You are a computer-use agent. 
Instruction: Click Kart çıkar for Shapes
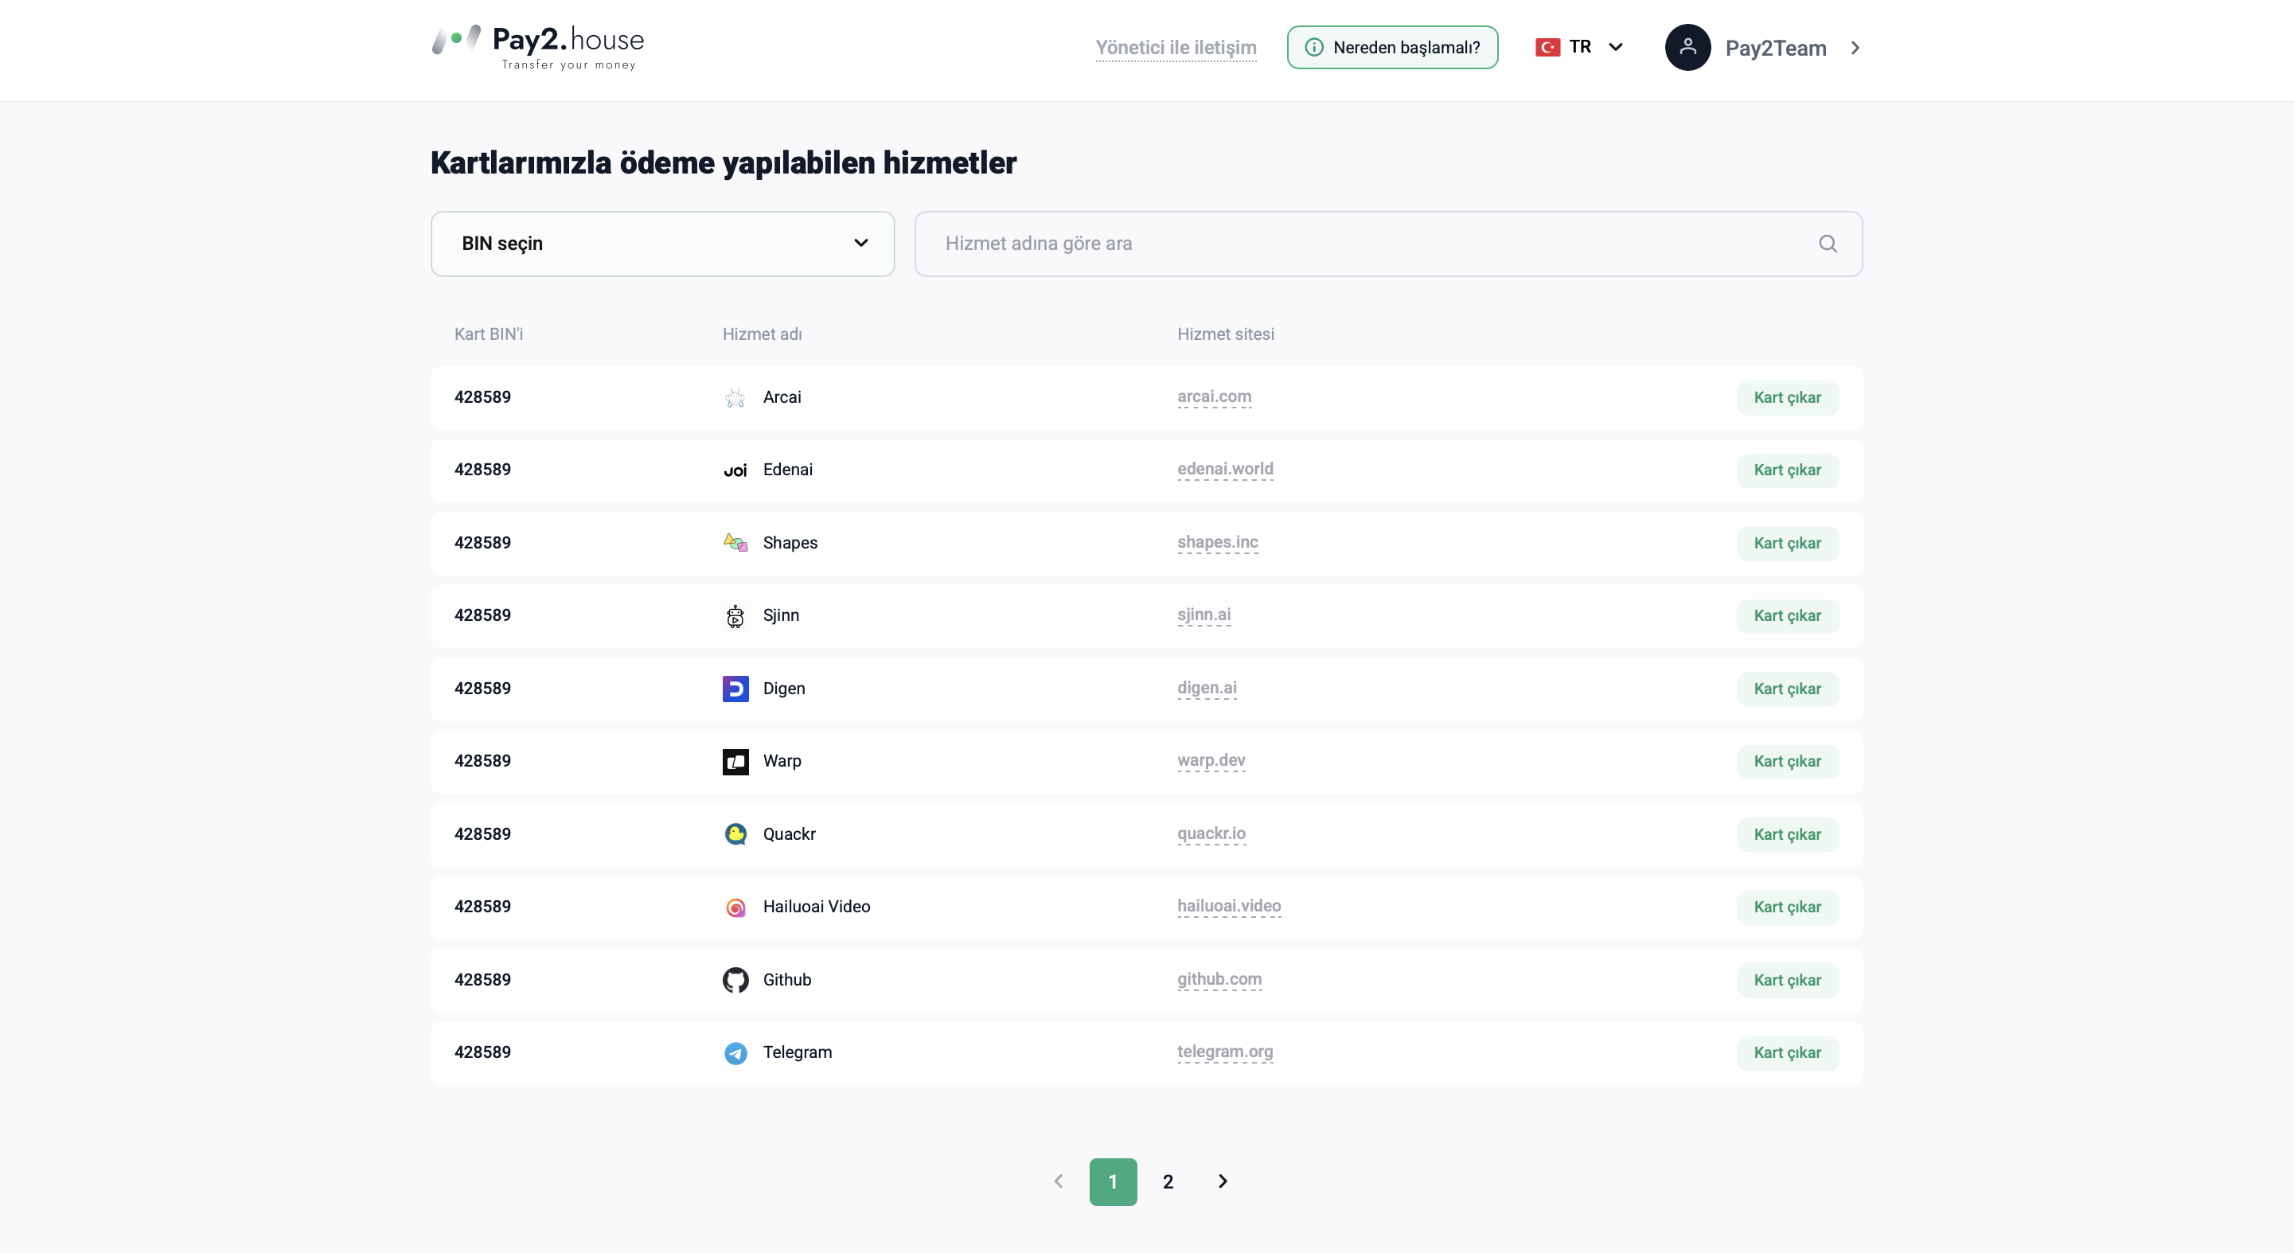(1787, 543)
